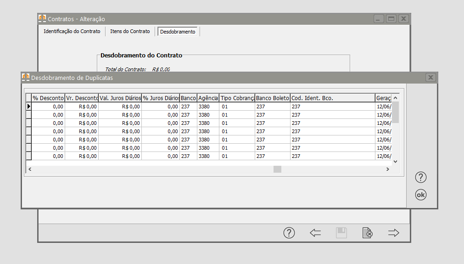Close the Desdobramento de Duplicatas dialog

[x=430, y=78]
